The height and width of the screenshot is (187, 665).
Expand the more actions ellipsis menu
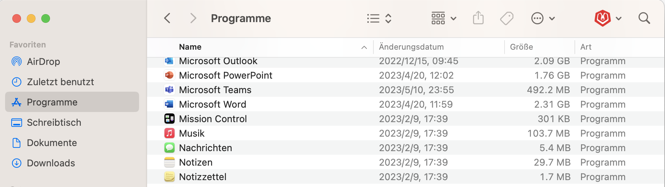543,18
